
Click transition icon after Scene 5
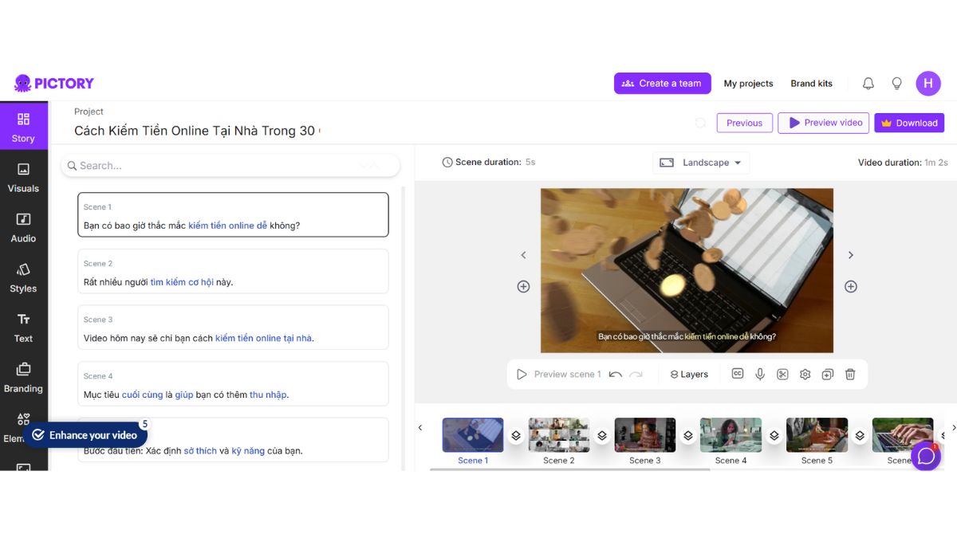pyautogui.click(x=861, y=436)
